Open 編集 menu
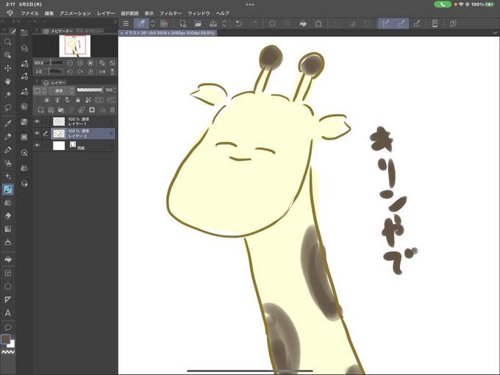500x375 pixels. click(x=49, y=13)
